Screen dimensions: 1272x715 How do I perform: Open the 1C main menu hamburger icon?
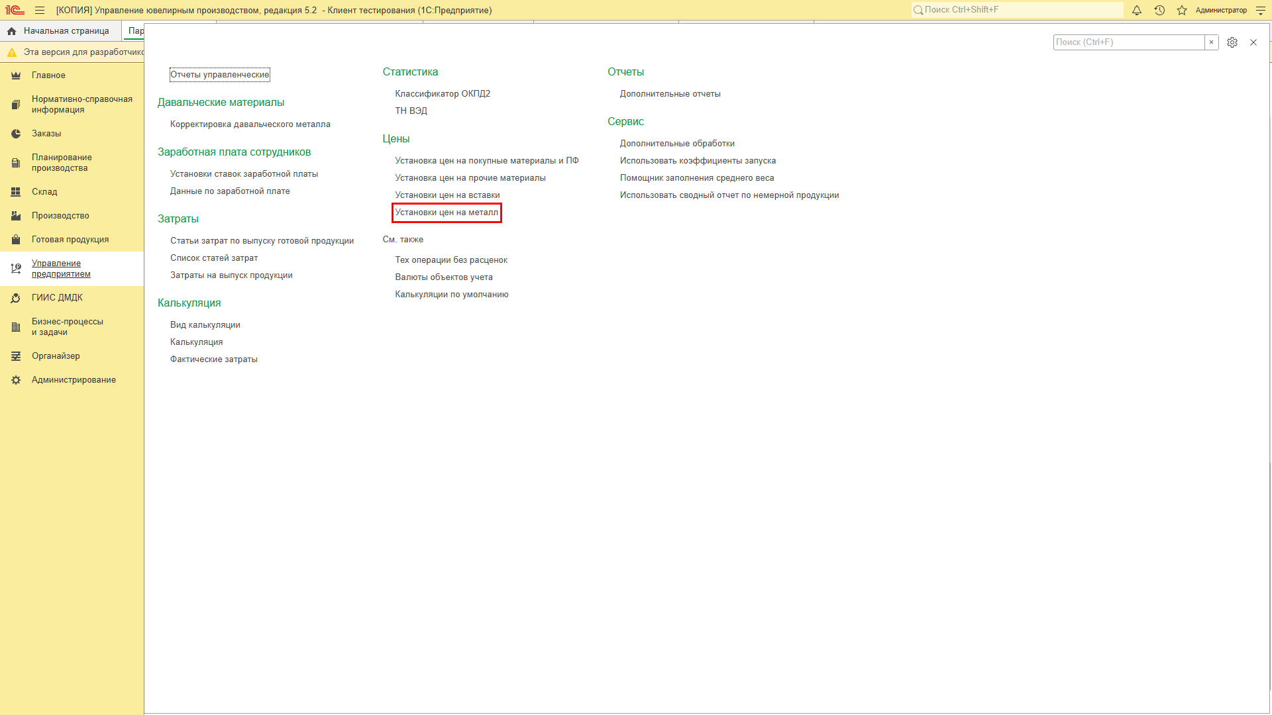pos(40,10)
